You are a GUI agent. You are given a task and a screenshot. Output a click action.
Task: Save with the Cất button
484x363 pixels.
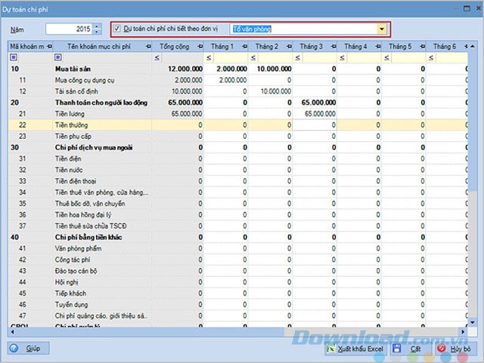pyautogui.click(x=409, y=349)
